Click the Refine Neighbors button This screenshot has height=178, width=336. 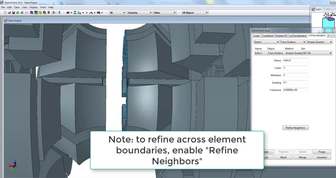295,127
